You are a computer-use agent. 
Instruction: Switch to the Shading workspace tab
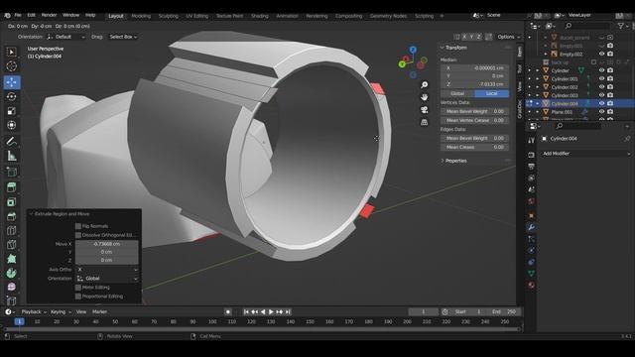coord(260,16)
